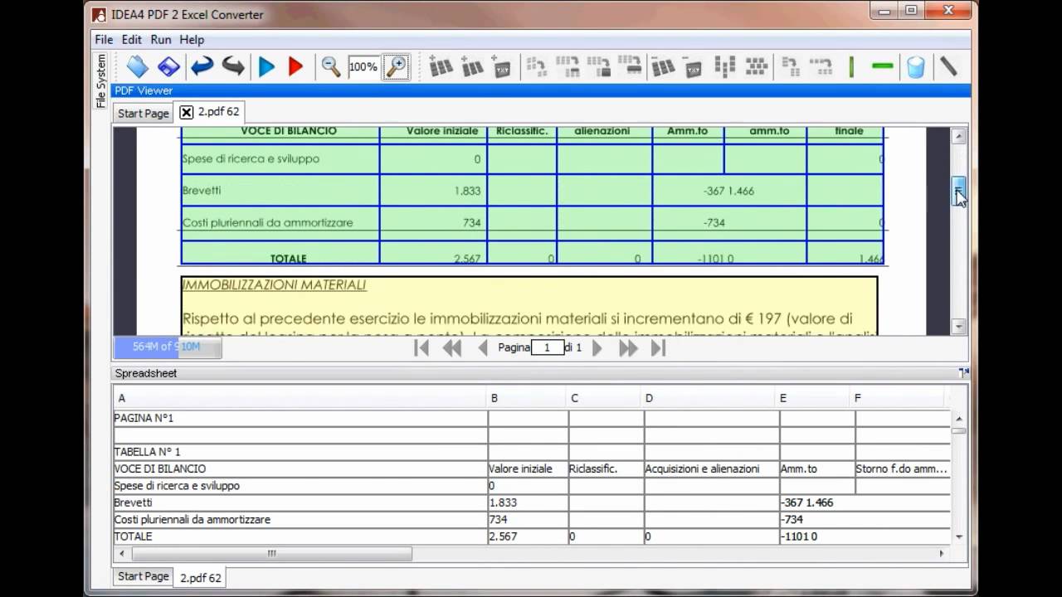Click the blue bucket icon in toolbar

[x=915, y=66]
